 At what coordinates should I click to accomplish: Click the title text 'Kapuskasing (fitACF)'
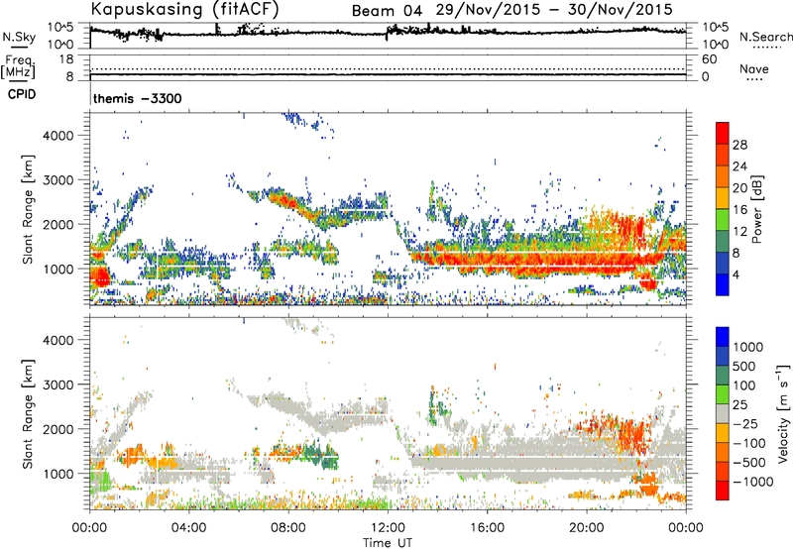[x=184, y=9]
